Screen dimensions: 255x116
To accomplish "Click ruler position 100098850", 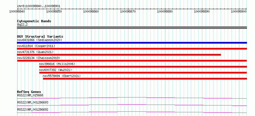I will click(54, 11).
